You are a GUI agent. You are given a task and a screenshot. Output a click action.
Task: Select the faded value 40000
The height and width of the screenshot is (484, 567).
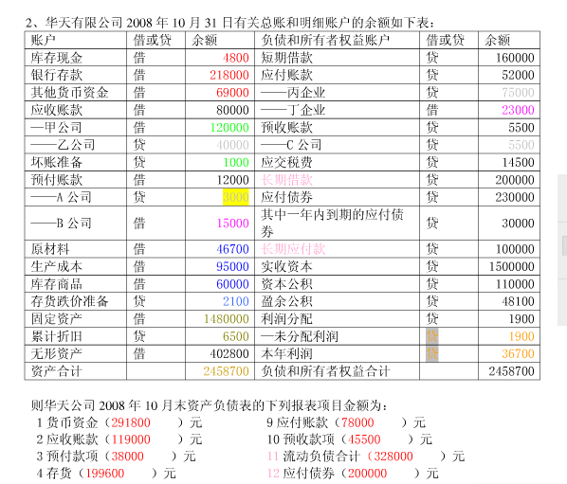point(232,145)
